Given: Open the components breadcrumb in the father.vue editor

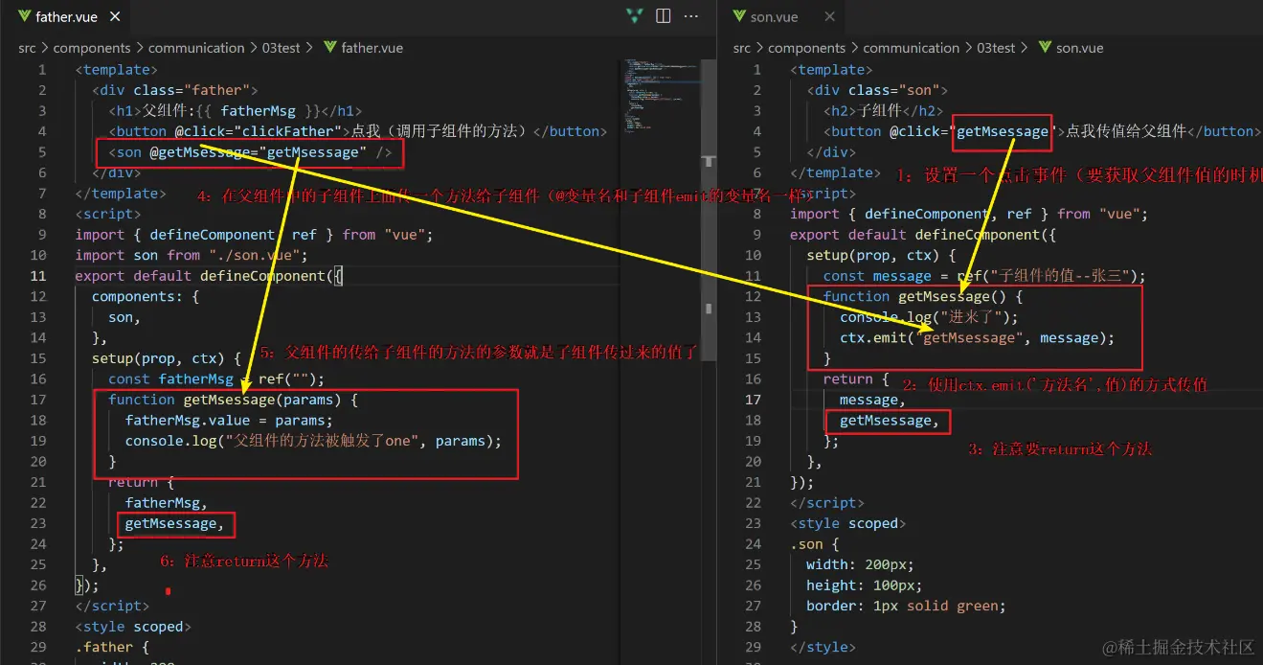Looking at the screenshot, I should click(92, 48).
